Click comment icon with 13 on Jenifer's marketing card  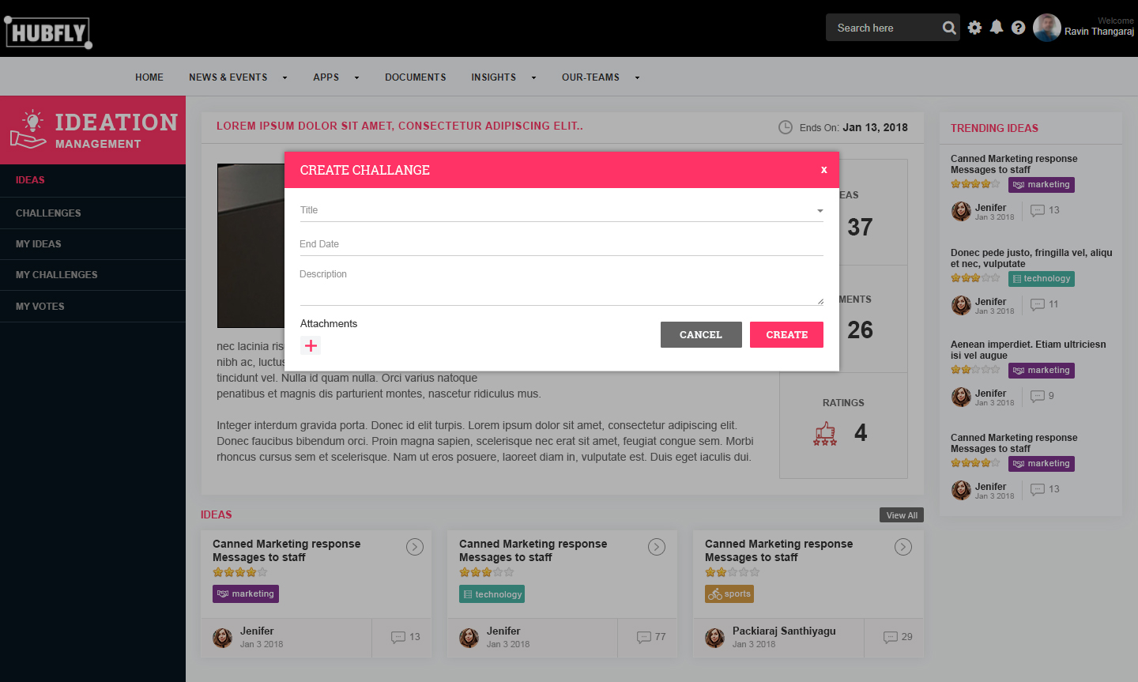[x=398, y=637]
